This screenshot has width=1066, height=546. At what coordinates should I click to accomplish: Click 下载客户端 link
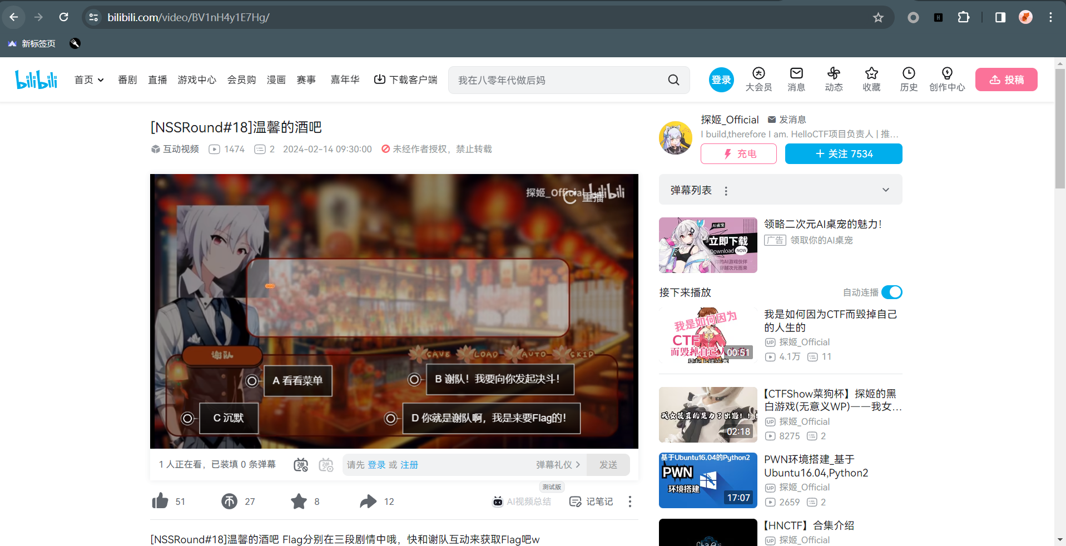coord(406,80)
